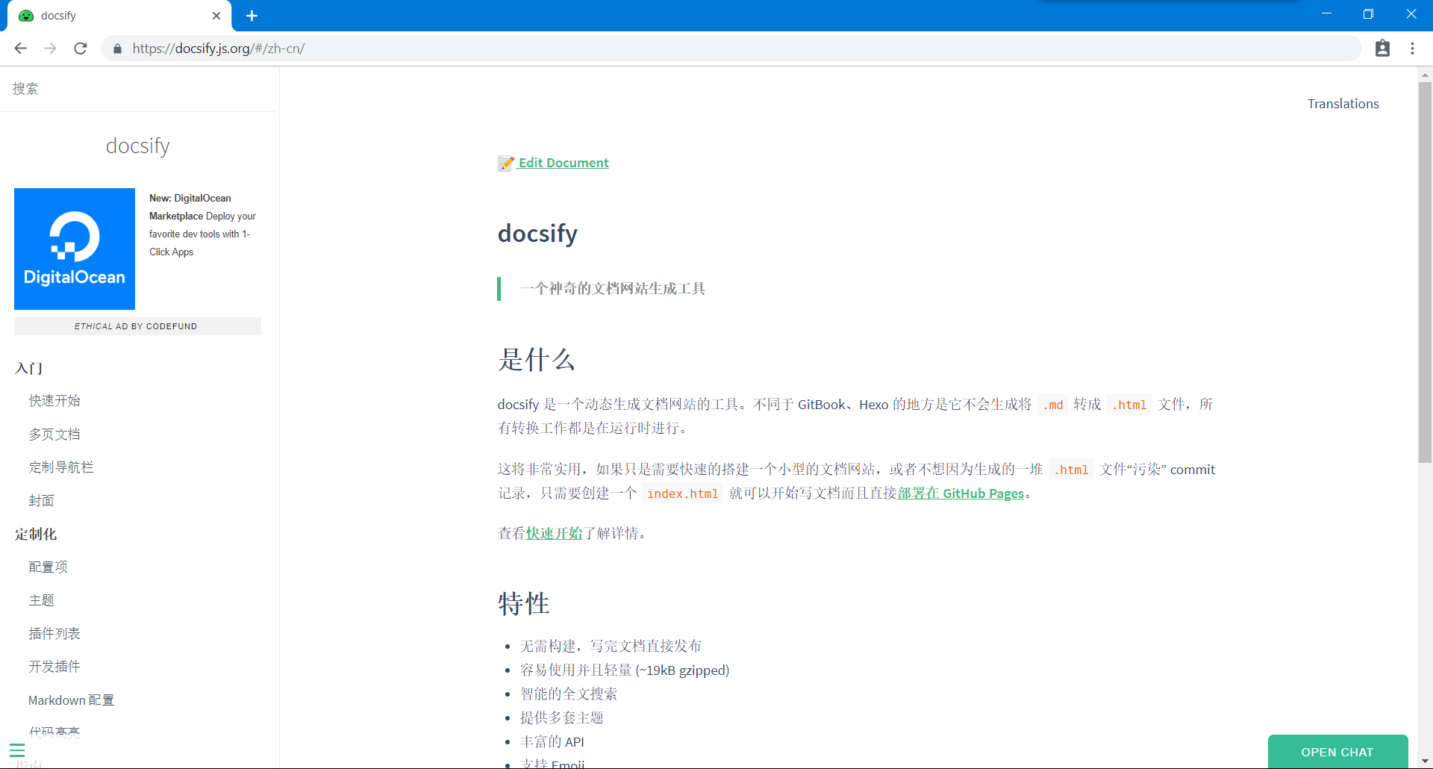The height and width of the screenshot is (769, 1433).
Task: Click the page vertical scrollbar thumb
Action: pyautogui.click(x=1425, y=273)
